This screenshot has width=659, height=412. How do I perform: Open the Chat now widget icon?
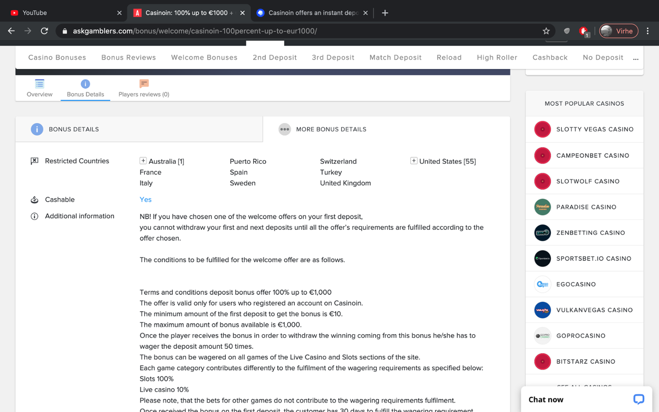point(638,399)
